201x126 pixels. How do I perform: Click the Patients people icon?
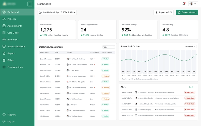coord(4,19)
